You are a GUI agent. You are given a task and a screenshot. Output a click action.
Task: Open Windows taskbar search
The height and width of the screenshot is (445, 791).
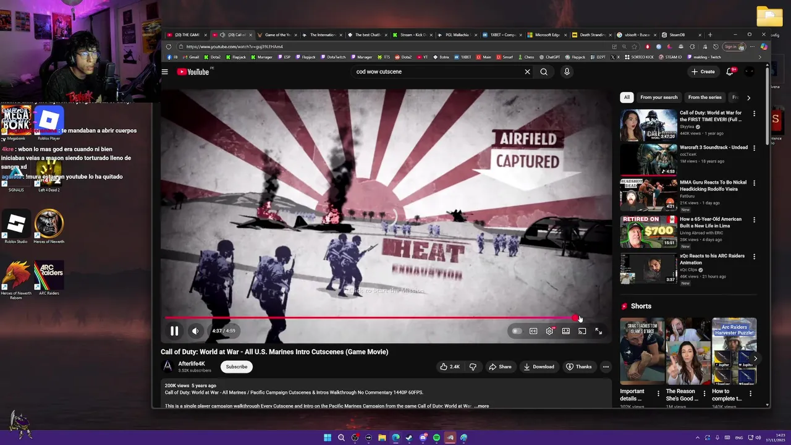point(341,438)
